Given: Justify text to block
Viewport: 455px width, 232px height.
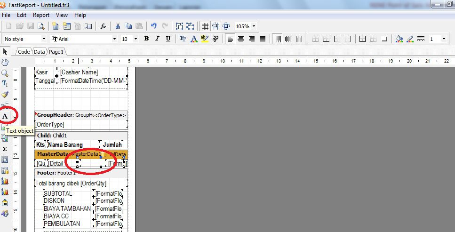Looking at the screenshot, I should [263, 39].
